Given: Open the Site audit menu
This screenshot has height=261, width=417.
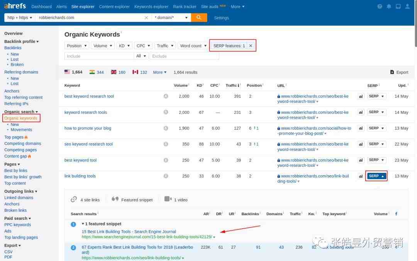Looking at the screenshot, I should tap(210, 7).
